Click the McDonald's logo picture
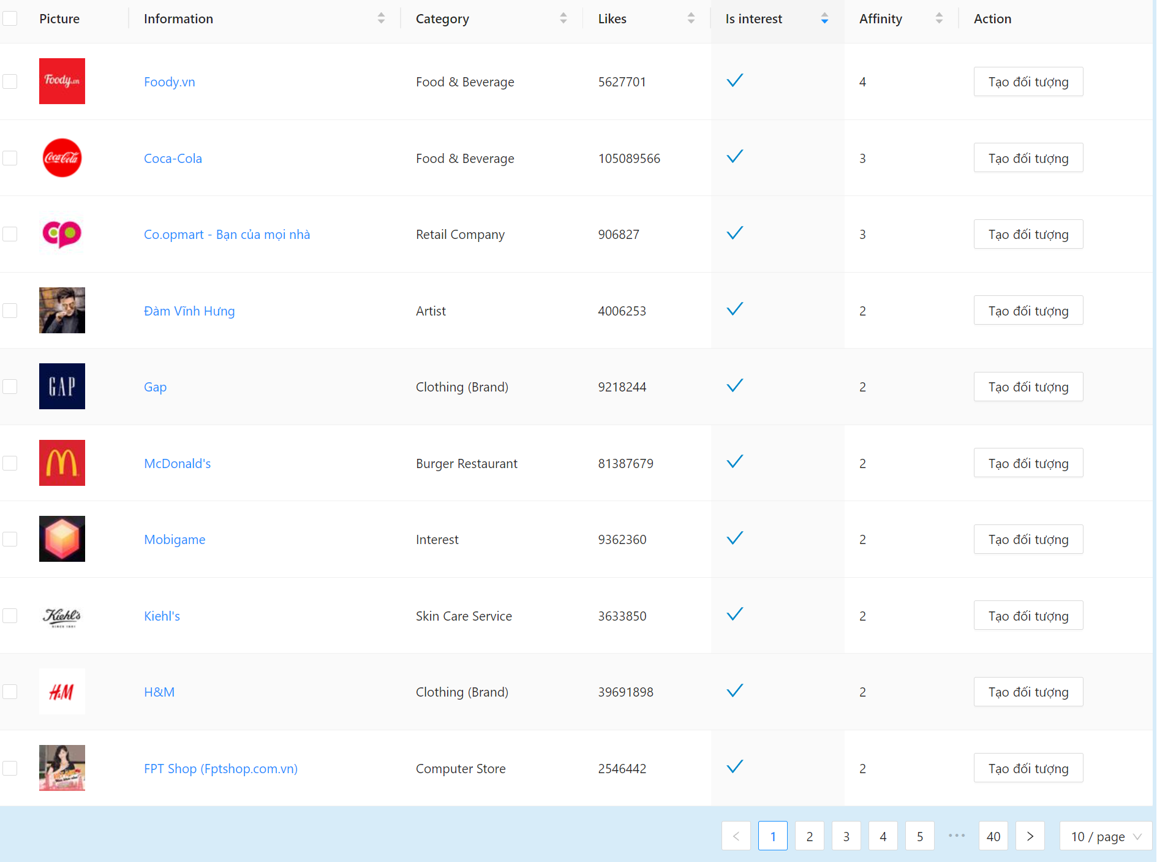This screenshot has width=1157, height=862. pos(62,463)
